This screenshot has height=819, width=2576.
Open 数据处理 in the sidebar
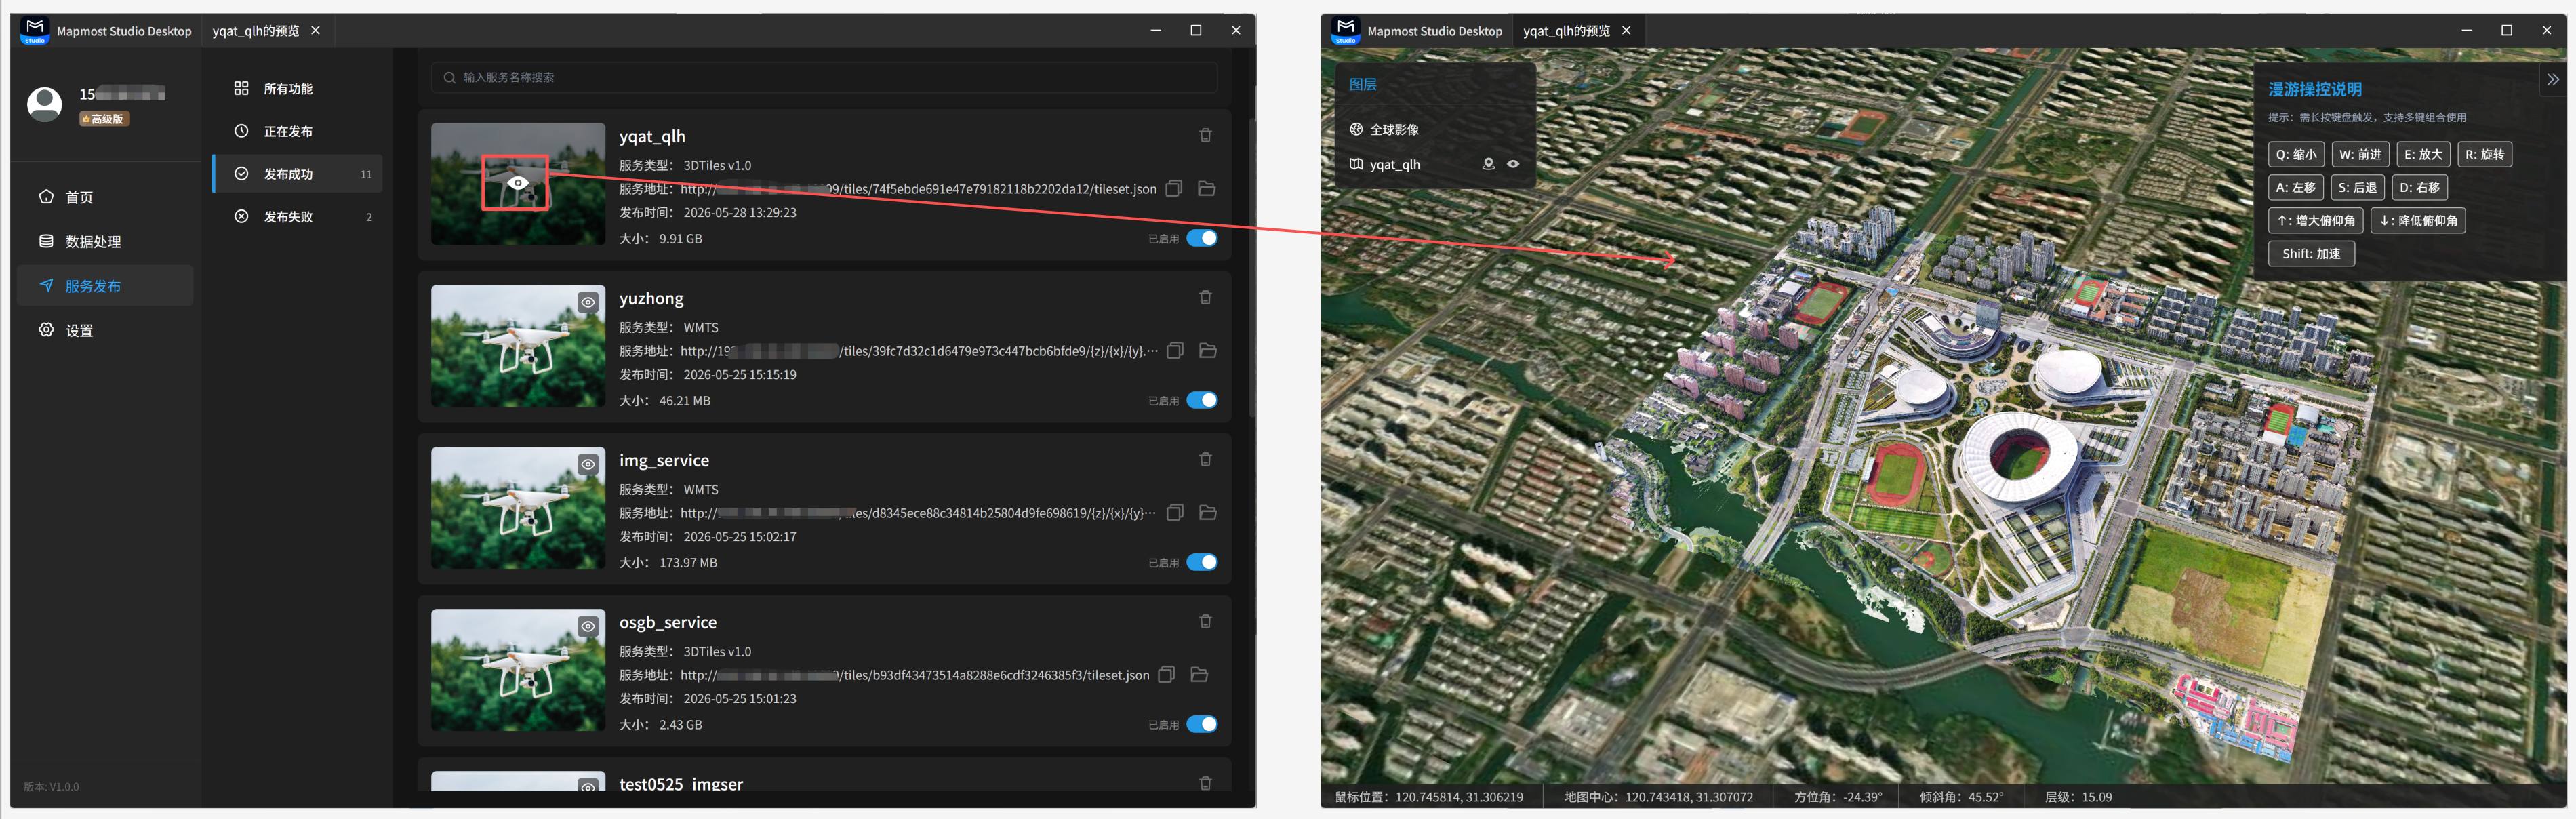105,241
